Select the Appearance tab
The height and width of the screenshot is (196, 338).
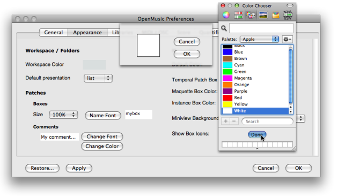pyautogui.click(x=87, y=33)
